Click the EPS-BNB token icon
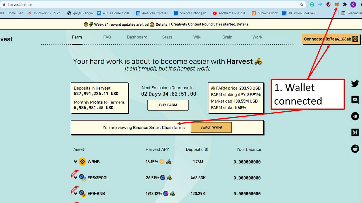The height and width of the screenshot is (203, 362). 82,194
